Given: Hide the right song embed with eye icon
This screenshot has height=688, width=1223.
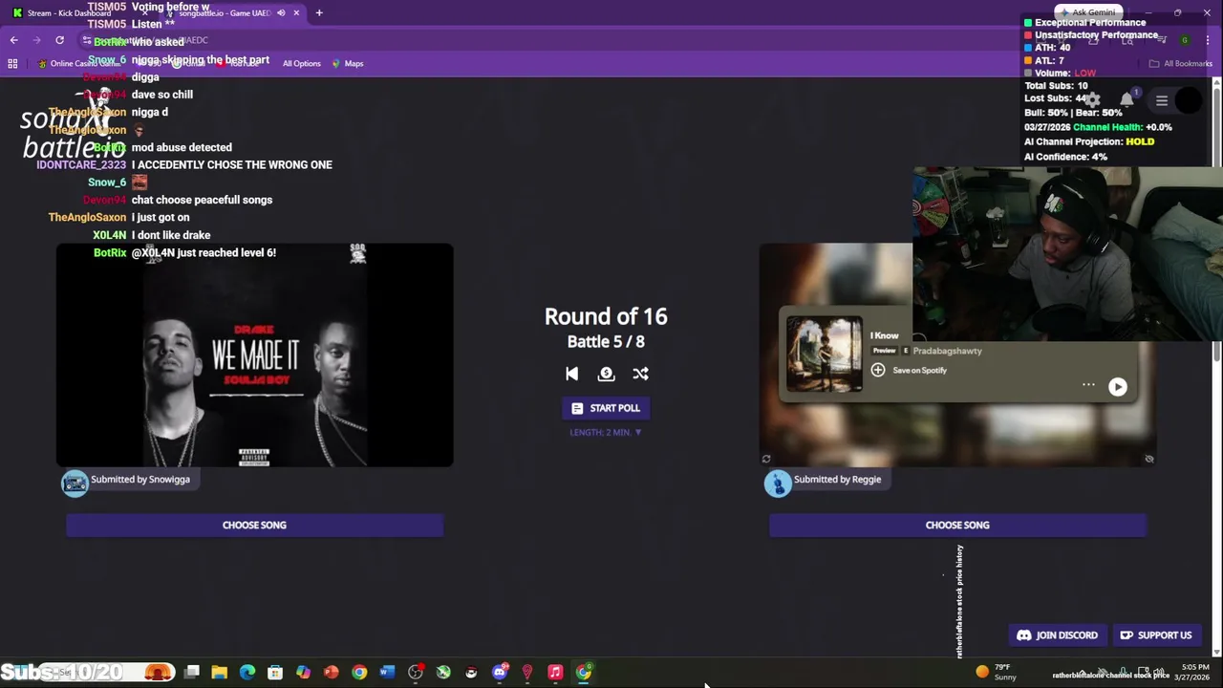Looking at the screenshot, I should coord(1149,460).
